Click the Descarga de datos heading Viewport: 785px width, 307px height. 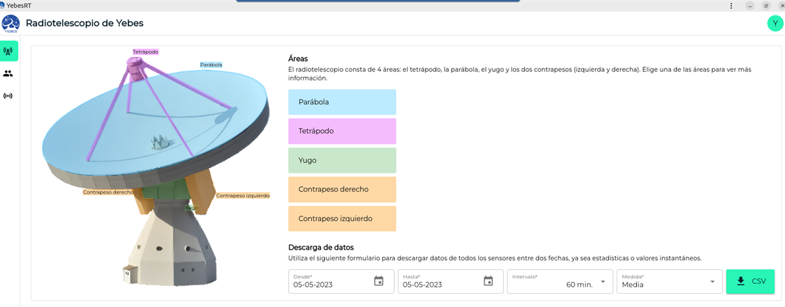point(322,248)
